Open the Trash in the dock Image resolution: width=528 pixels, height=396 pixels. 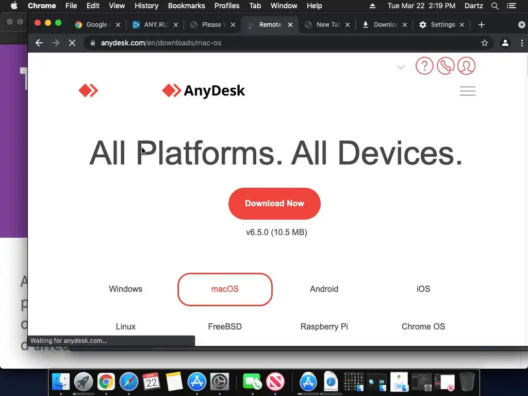pyautogui.click(x=467, y=382)
